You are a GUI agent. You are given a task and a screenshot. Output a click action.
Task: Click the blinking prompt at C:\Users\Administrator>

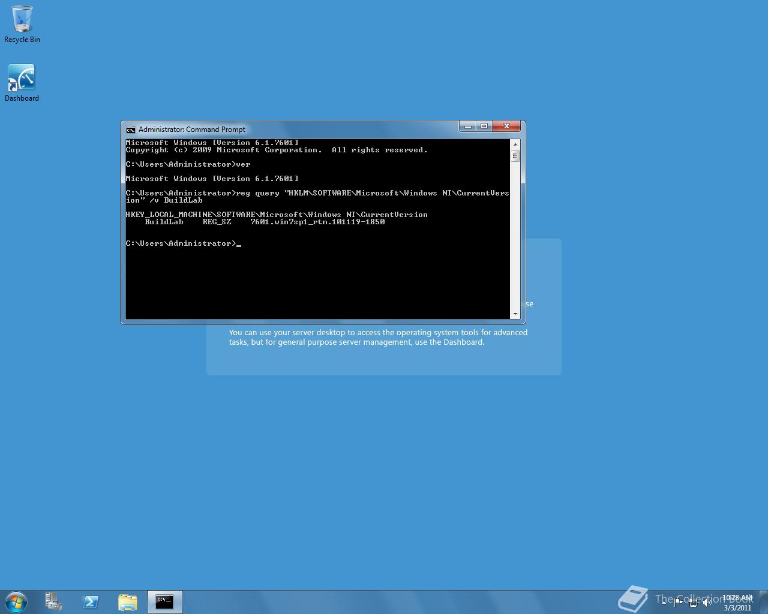pyautogui.click(x=183, y=243)
